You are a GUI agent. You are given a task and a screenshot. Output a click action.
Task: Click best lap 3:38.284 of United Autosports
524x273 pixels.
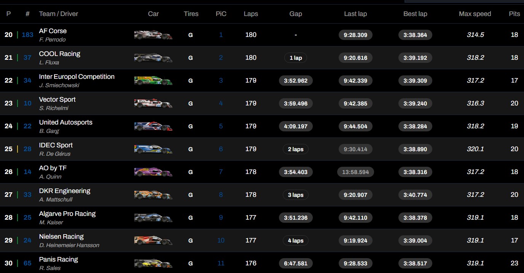point(415,126)
